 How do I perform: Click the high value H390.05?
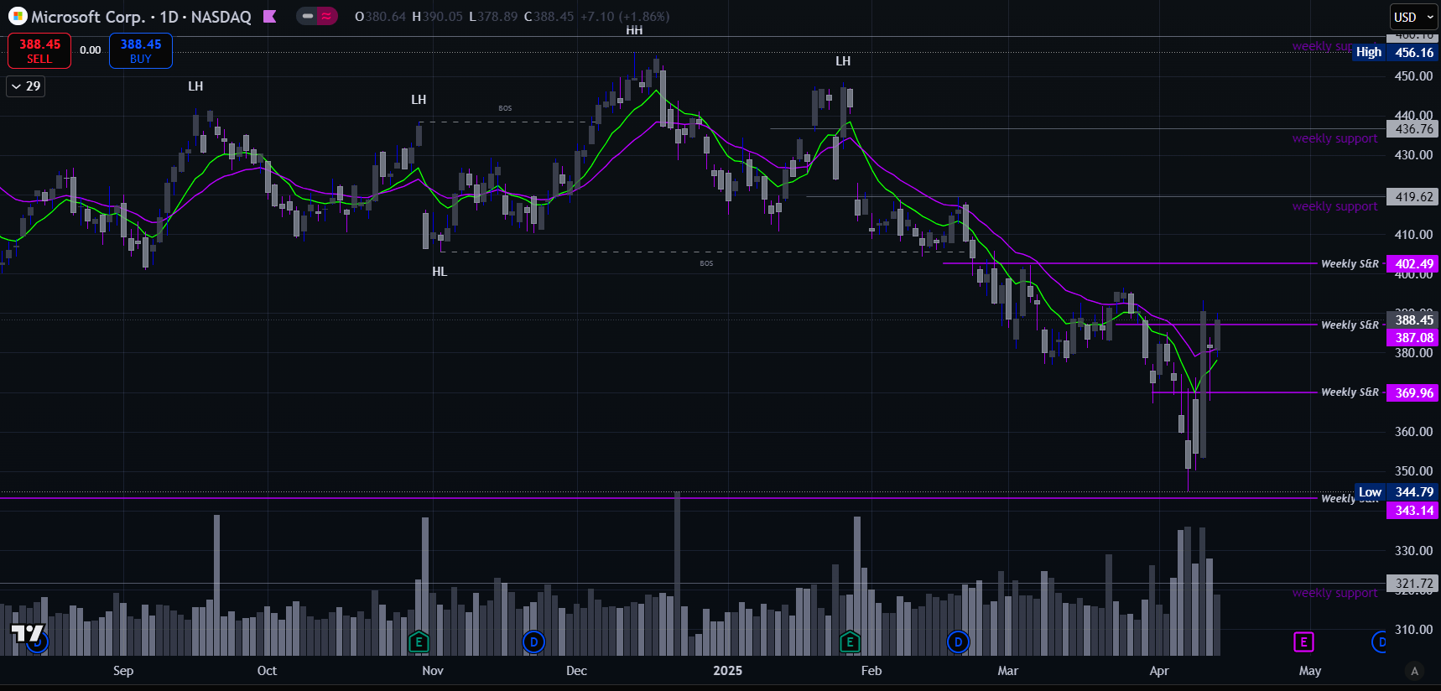pos(437,17)
